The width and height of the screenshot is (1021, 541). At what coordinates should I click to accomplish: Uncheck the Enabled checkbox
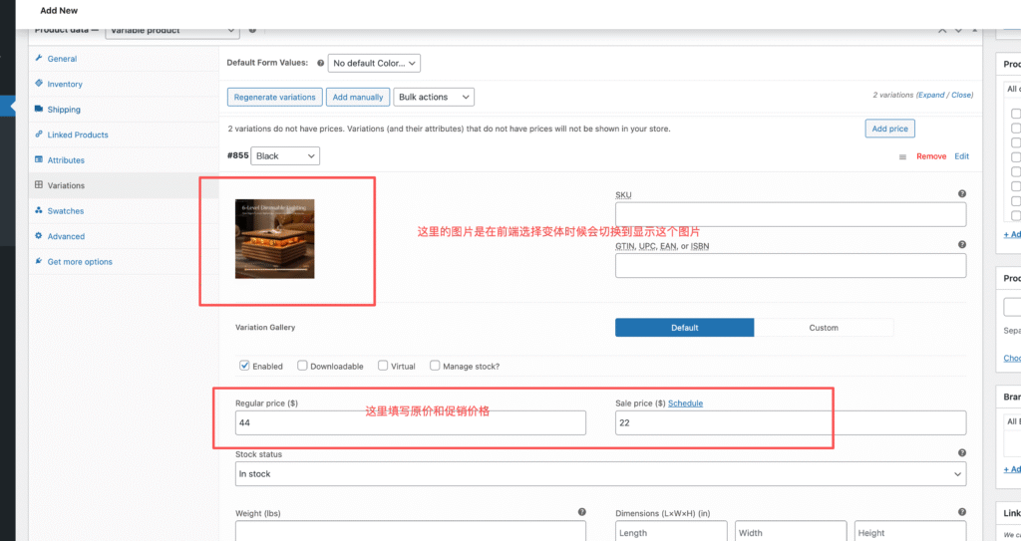click(245, 366)
